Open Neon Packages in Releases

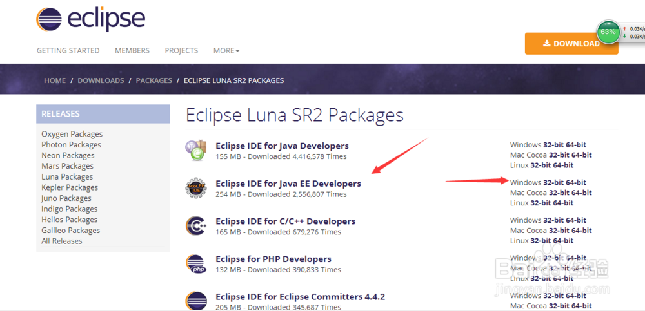click(x=68, y=155)
